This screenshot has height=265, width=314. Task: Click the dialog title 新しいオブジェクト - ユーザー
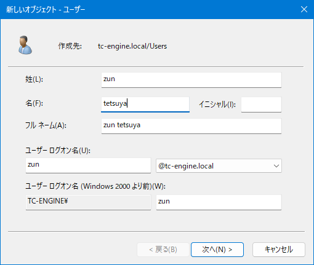point(46,9)
